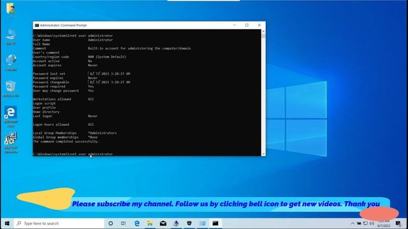Click the 'Workstations allowed' line
408x229 pixels.
coord(63,99)
